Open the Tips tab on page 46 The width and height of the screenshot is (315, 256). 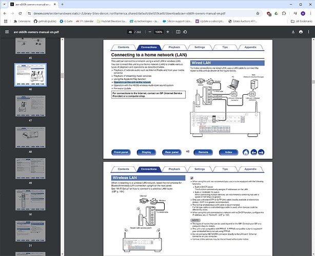[x=225, y=47]
